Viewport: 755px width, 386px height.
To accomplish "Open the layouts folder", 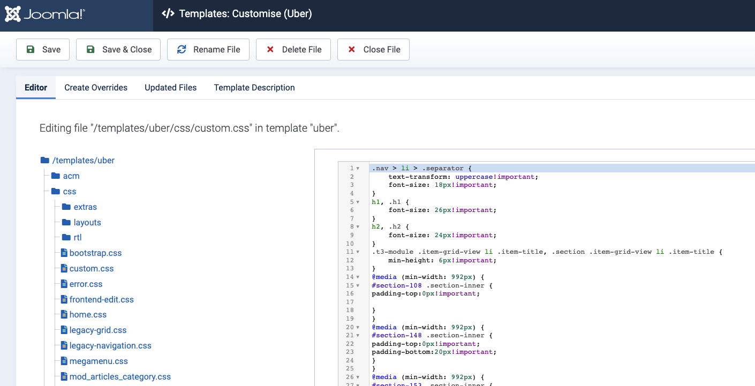I will click(87, 222).
